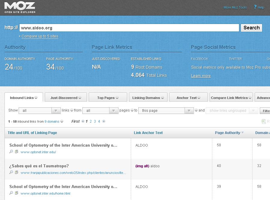270x200 pixels.
Task: Click the Search button
Action: 251,28
